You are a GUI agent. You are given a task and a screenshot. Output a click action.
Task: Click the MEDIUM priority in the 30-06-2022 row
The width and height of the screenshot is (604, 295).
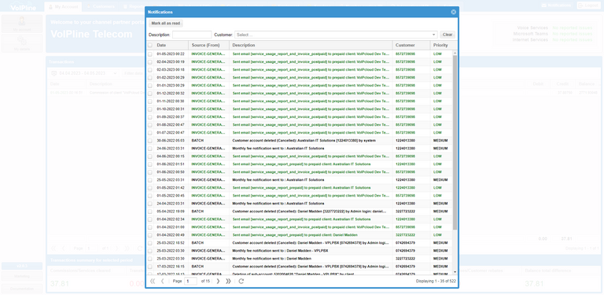440,141
